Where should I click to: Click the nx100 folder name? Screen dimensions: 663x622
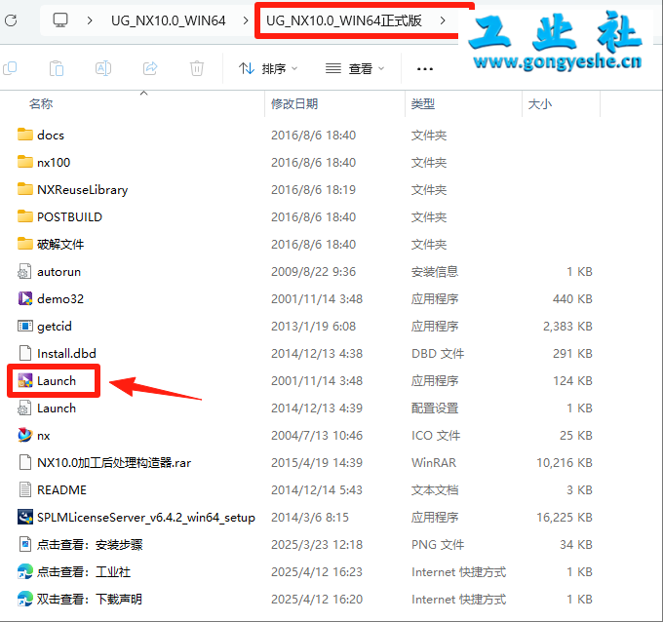point(54,163)
